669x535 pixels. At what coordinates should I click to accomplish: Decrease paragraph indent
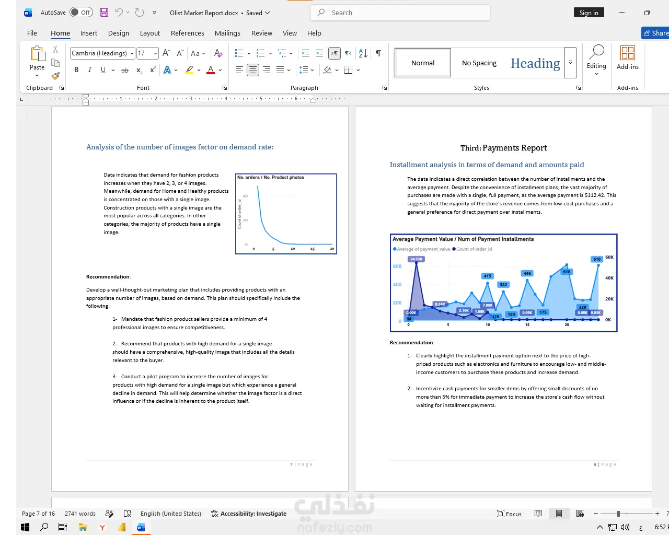click(306, 53)
